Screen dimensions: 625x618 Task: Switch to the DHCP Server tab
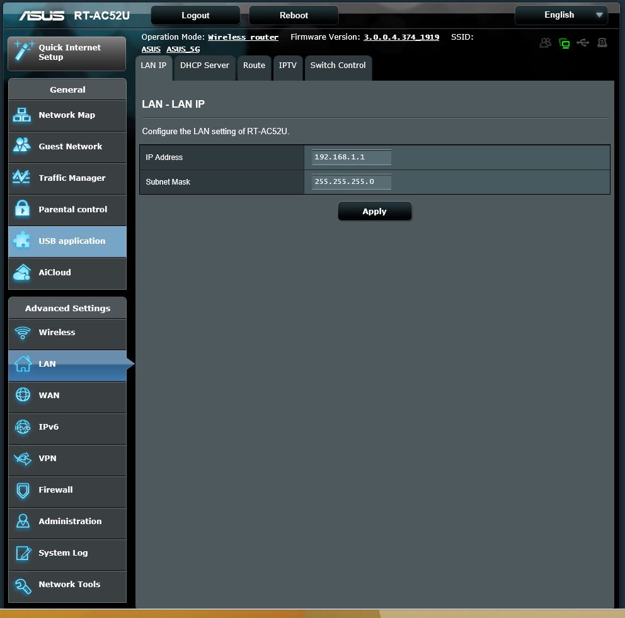tap(205, 68)
